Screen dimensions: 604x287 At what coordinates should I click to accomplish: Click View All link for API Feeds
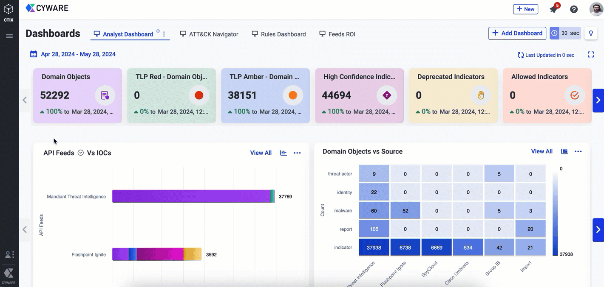point(261,153)
